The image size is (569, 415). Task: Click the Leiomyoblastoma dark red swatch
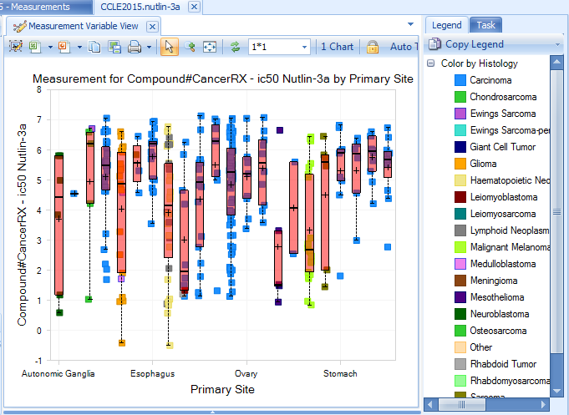[460, 197]
